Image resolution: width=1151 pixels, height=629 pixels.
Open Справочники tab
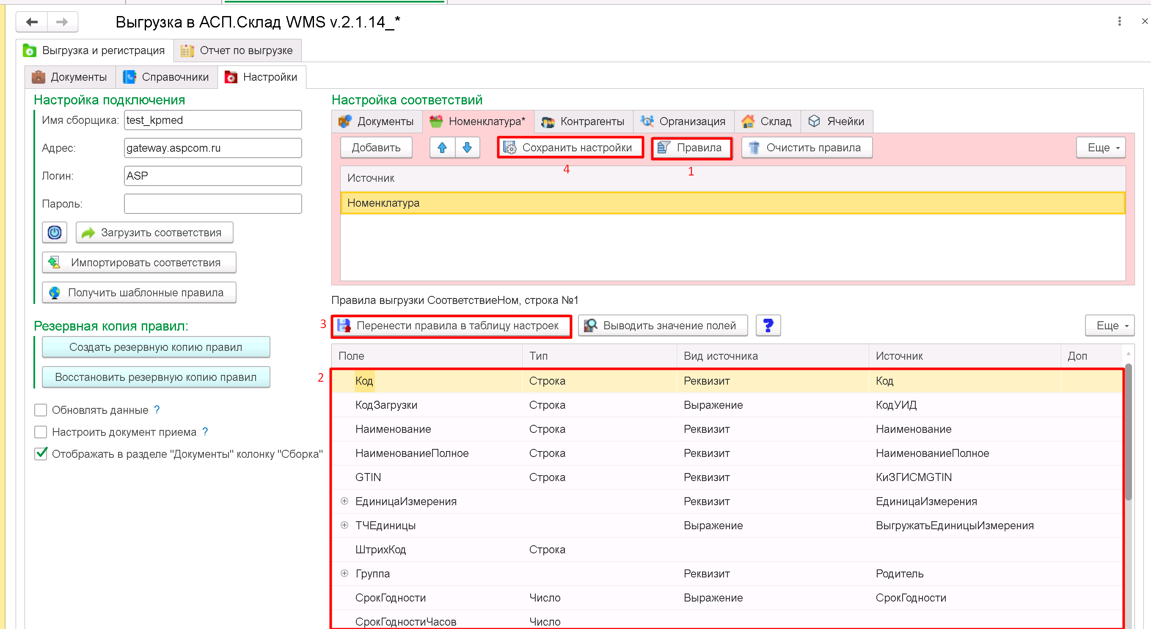pyautogui.click(x=167, y=77)
